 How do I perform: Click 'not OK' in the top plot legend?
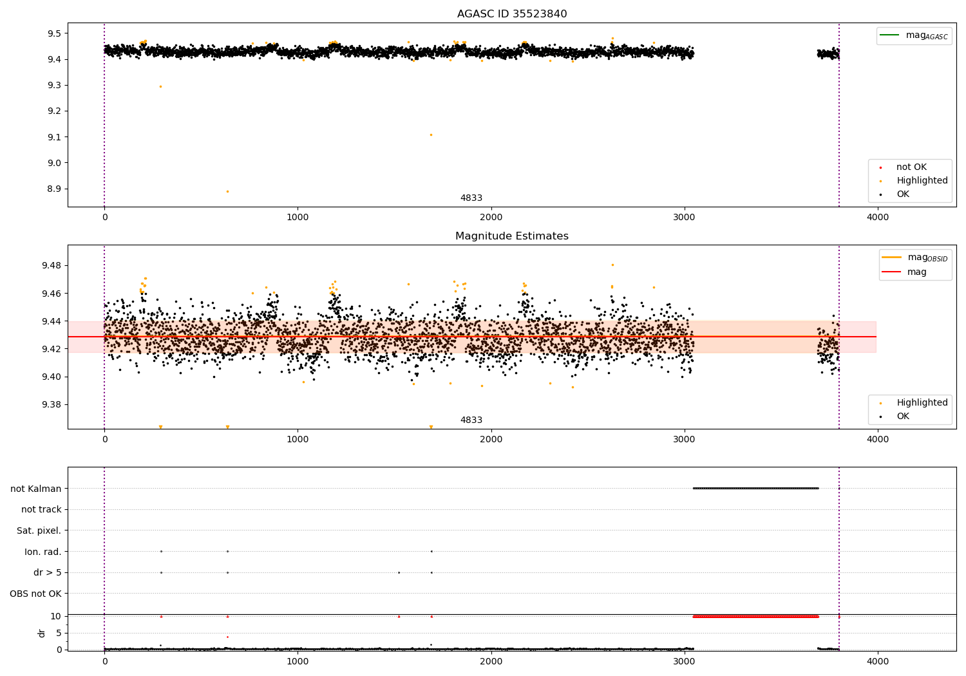click(x=911, y=167)
